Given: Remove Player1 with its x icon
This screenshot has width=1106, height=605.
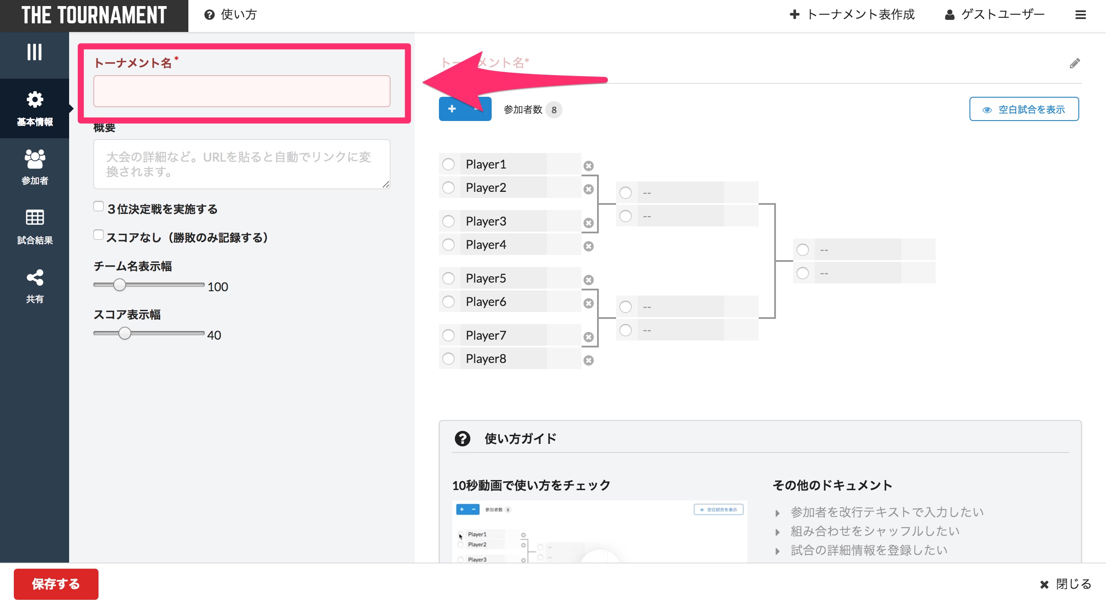Looking at the screenshot, I should pos(588,166).
